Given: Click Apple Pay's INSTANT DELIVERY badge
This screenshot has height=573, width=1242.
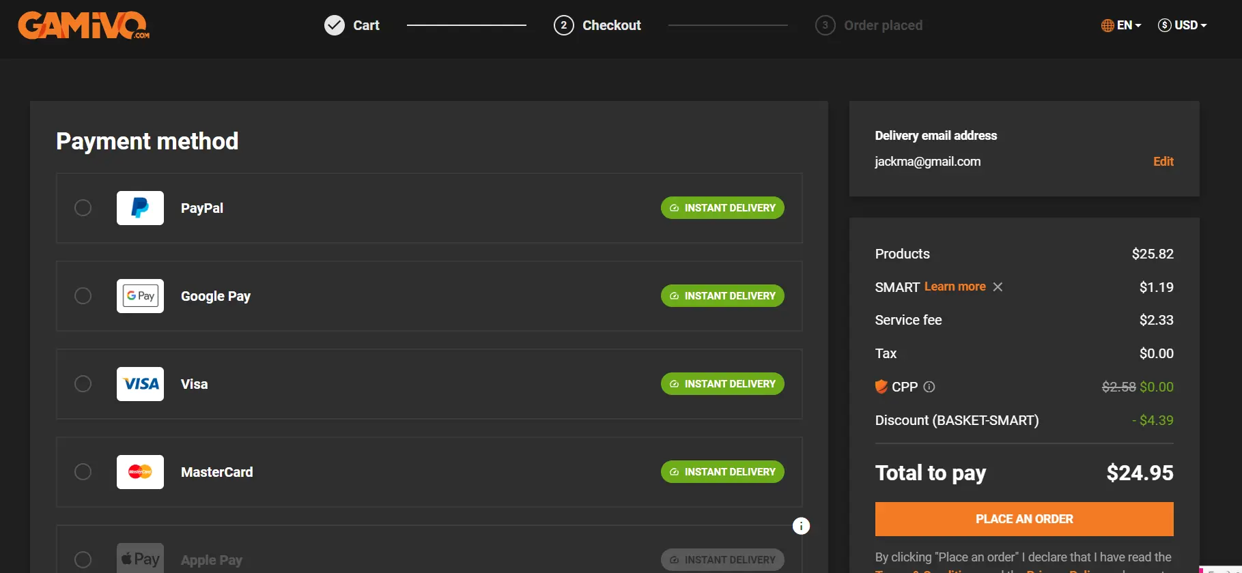Looking at the screenshot, I should pyautogui.click(x=722, y=560).
